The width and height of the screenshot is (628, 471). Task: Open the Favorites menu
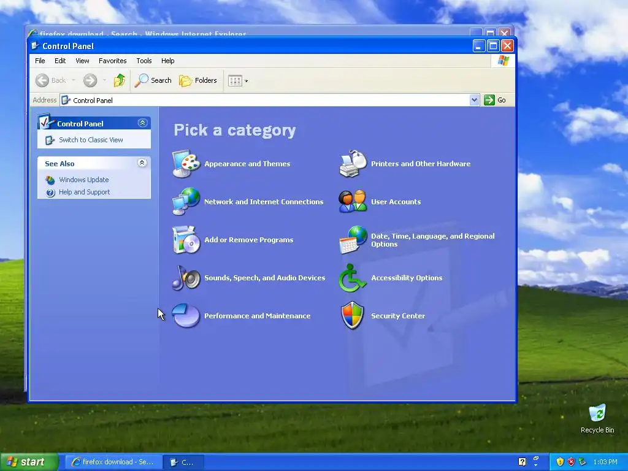click(x=113, y=61)
